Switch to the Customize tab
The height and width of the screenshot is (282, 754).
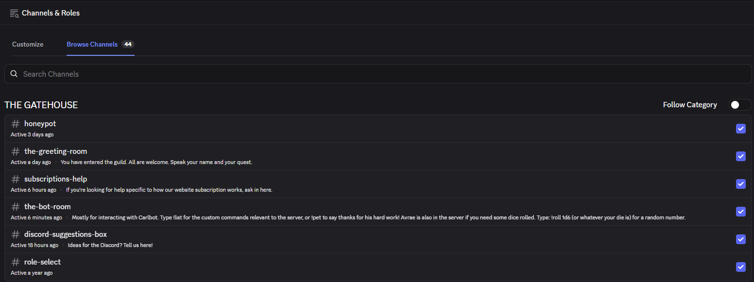(x=28, y=44)
